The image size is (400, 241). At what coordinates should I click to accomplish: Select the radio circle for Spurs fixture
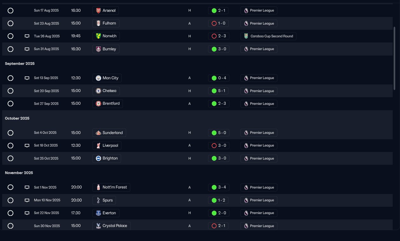click(10, 200)
